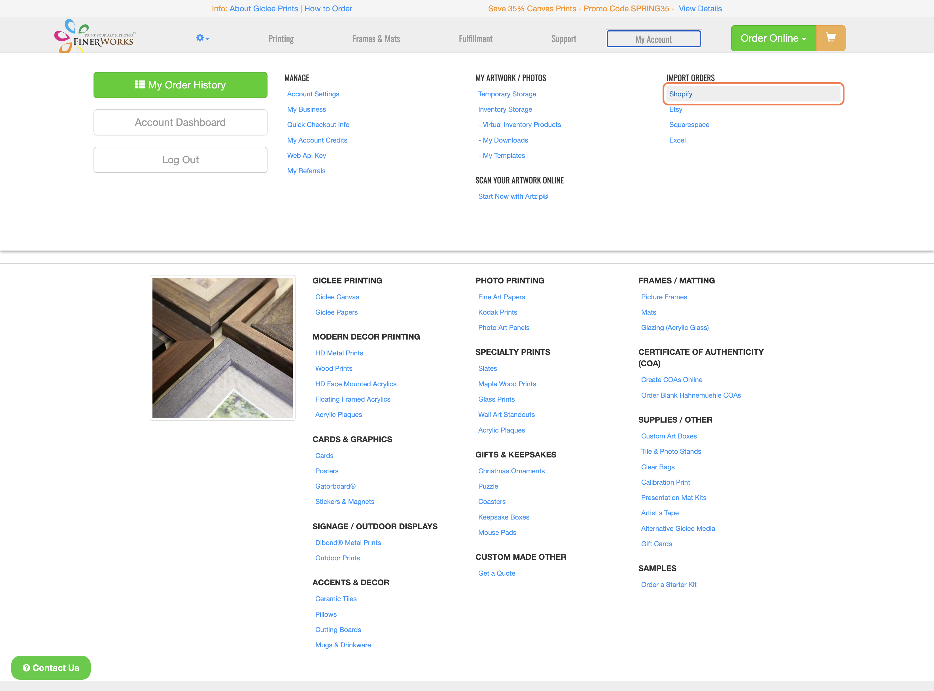This screenshot has width=934, height=691.
Task: Go to My Account Credits
Action: [x=317, y=140]
